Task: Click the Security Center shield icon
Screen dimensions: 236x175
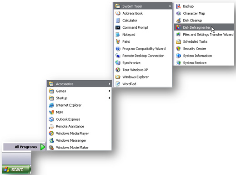Action: [178, 49]
